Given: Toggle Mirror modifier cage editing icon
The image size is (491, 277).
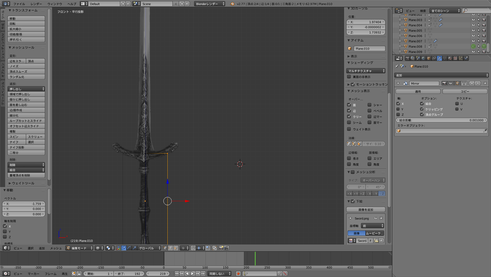Looking at the screenshot, I should [x=464, y=83].
